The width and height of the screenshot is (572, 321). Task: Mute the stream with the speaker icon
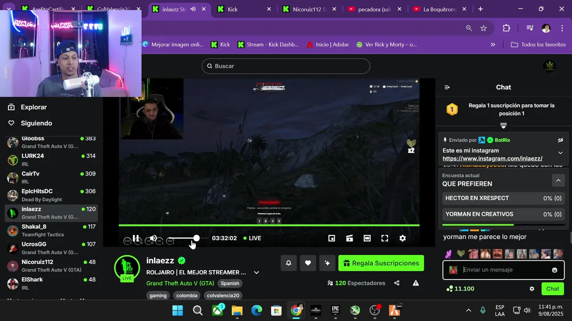tap(153, 238)
